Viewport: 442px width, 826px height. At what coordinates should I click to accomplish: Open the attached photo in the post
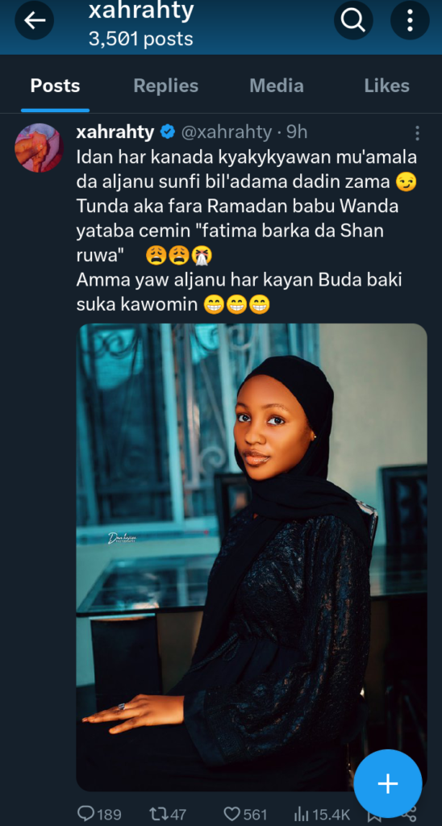point(252,557)
